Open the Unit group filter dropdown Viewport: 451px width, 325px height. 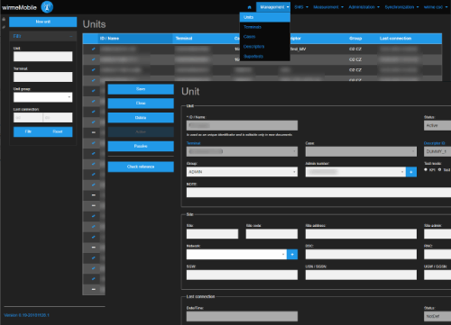coord(42,97)
